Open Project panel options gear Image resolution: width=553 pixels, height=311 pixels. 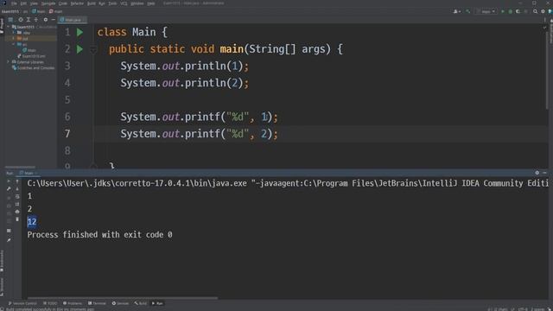(x=46, y=20)
